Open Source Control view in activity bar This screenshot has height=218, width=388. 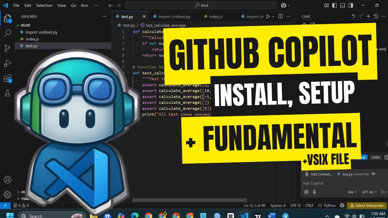7,48
